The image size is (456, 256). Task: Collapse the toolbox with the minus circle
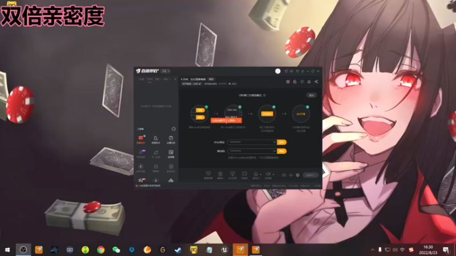click(x=174, y=129)
